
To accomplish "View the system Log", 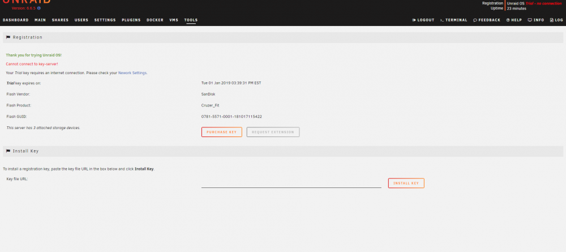I will 556,20.
